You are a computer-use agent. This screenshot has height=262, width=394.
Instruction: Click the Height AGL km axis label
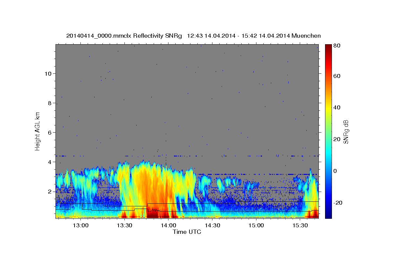(38, 131)
